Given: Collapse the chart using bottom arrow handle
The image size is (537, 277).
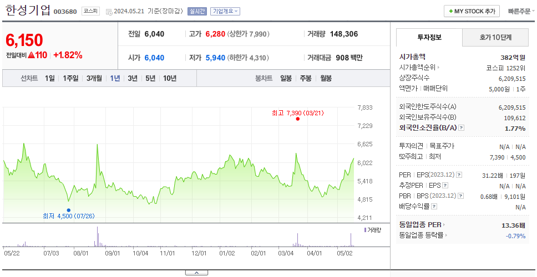Looking at the screenshot, I should (196, 273).
